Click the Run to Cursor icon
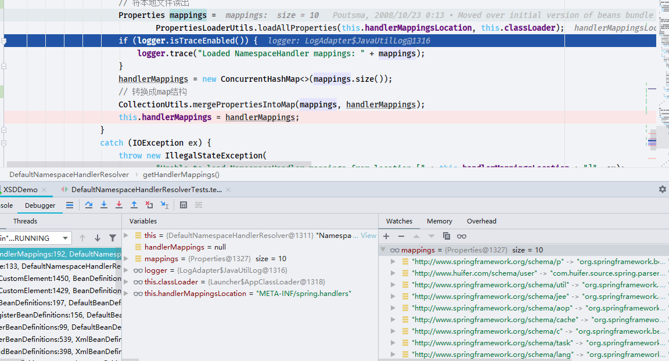Viewport: 669px width, 361px height. click(x=164, y=205)
